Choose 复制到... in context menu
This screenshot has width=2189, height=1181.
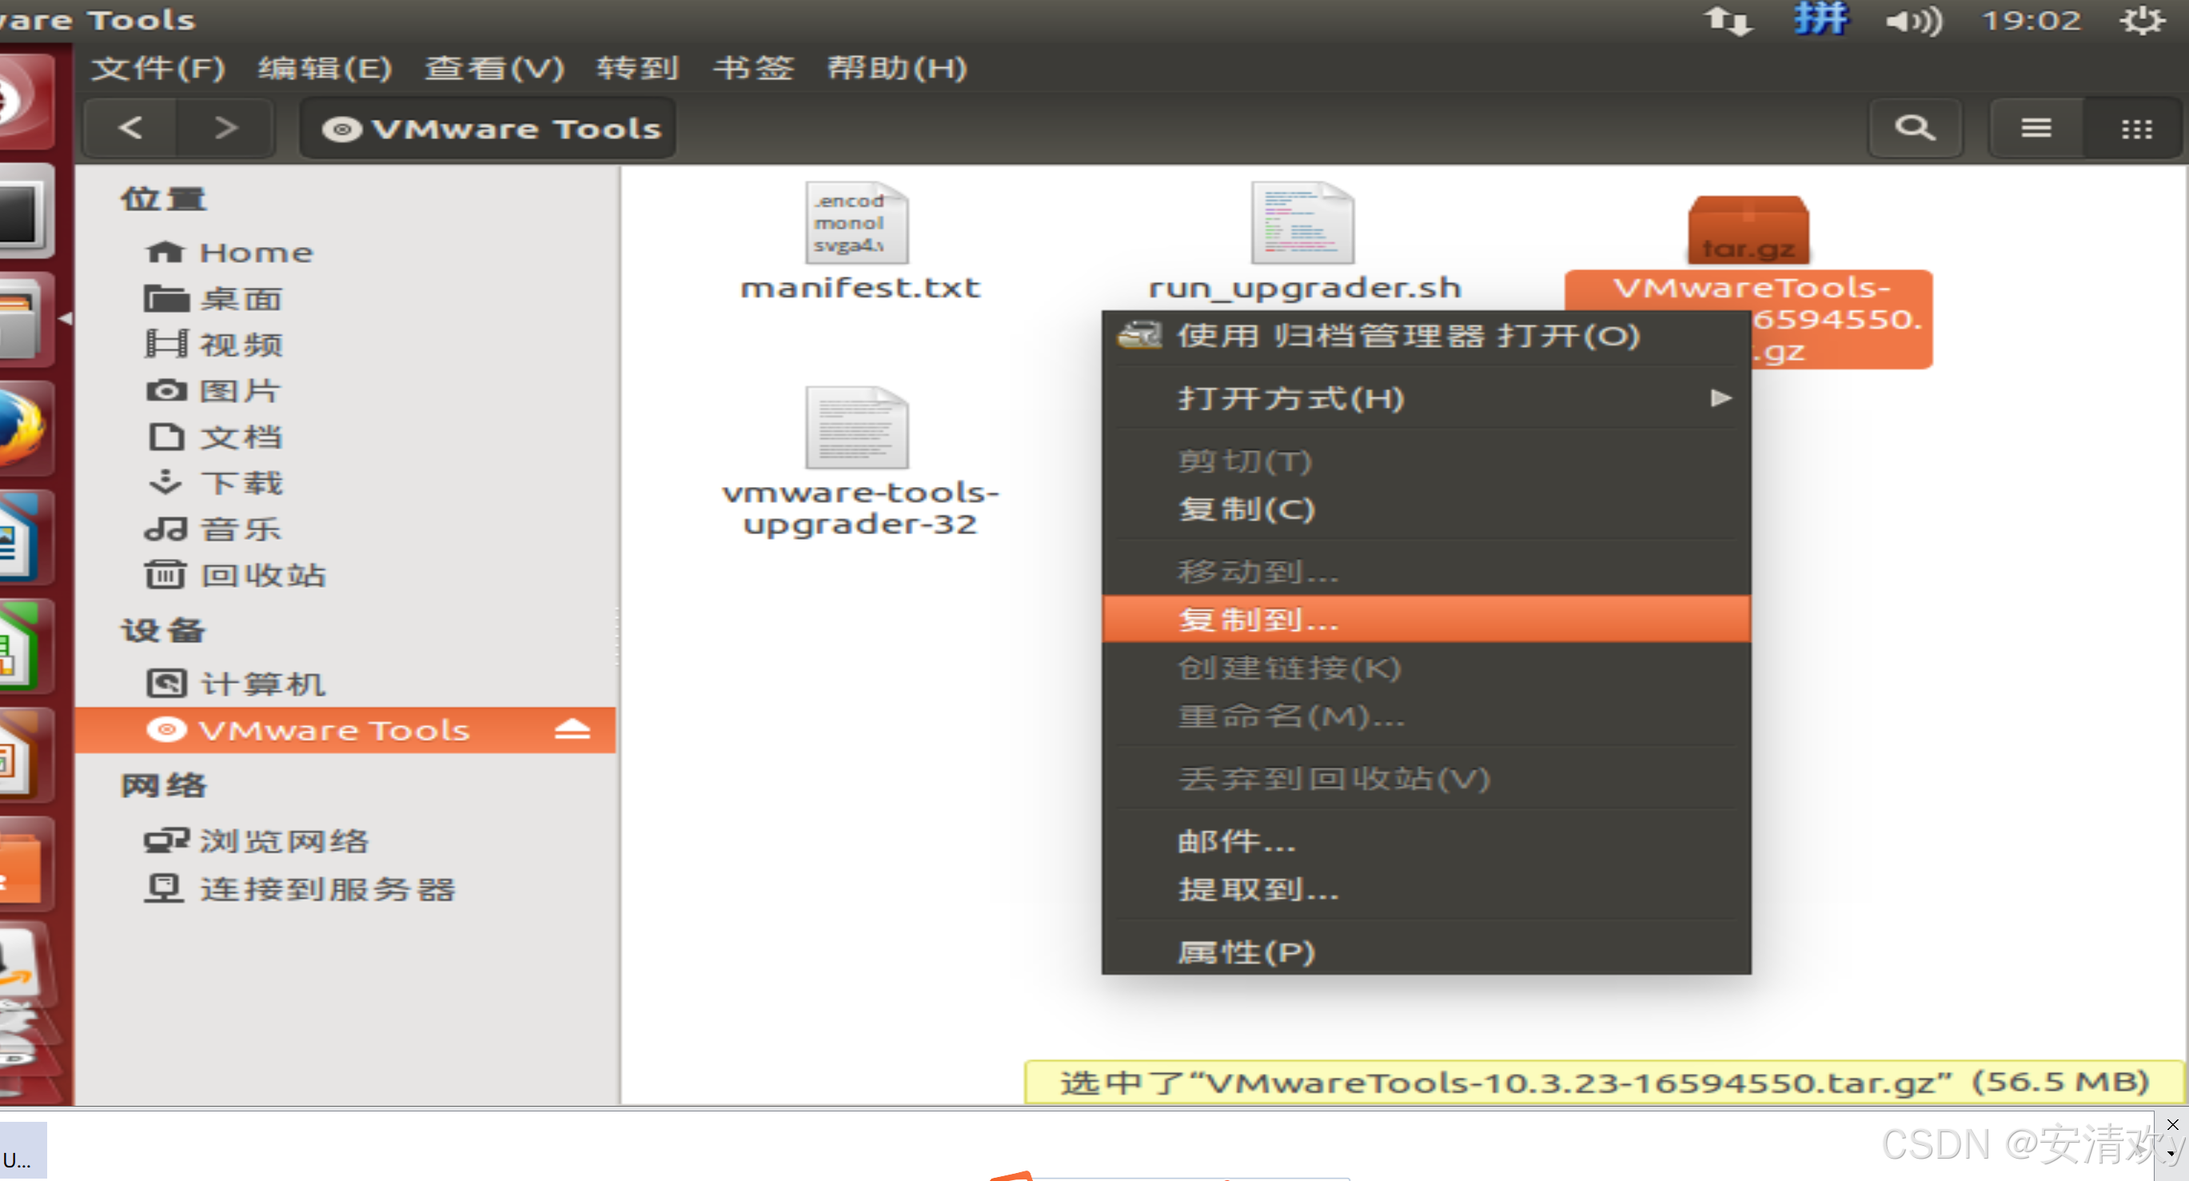(1258, 620)
